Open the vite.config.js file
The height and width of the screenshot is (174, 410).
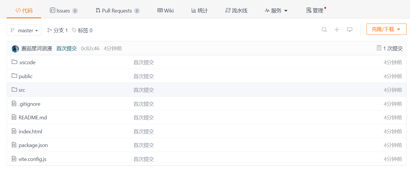[x=33, y=159]
